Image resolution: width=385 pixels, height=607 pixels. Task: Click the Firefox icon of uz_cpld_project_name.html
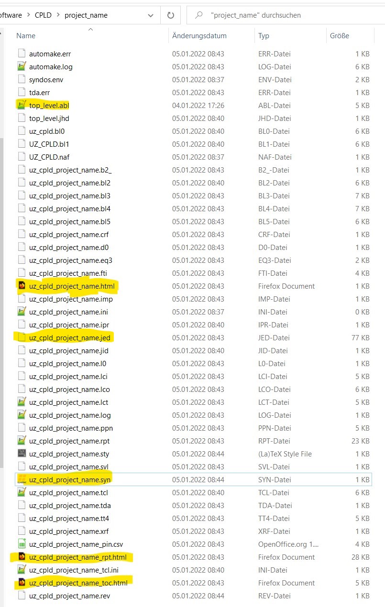click(22, 286)
